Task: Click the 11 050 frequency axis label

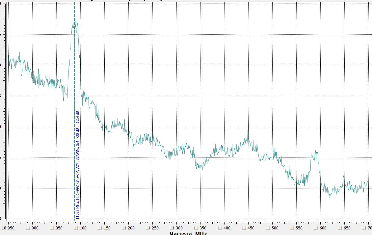Action: [56, 227]
